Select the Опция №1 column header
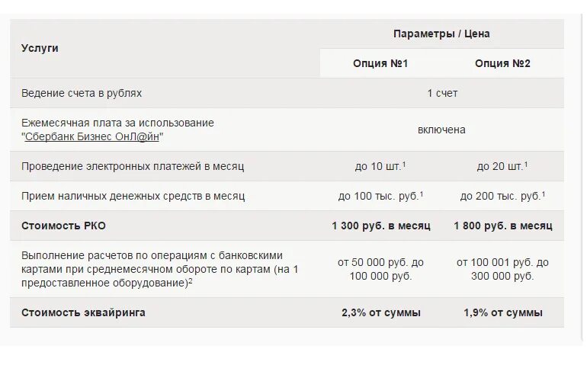Image resolution: width=587 pixels, height=381 pixels. pos(380,63)
